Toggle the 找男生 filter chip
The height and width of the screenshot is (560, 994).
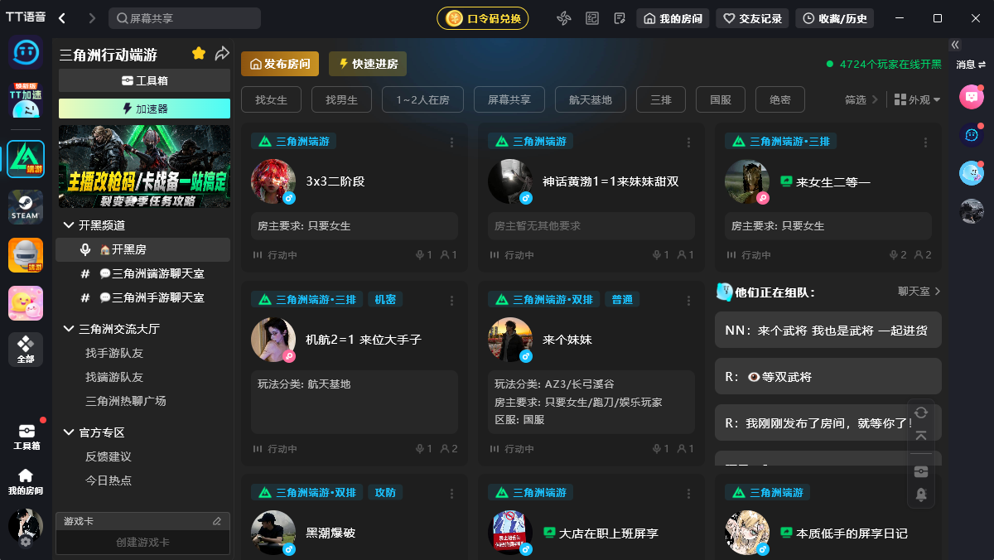pos(341,99)
